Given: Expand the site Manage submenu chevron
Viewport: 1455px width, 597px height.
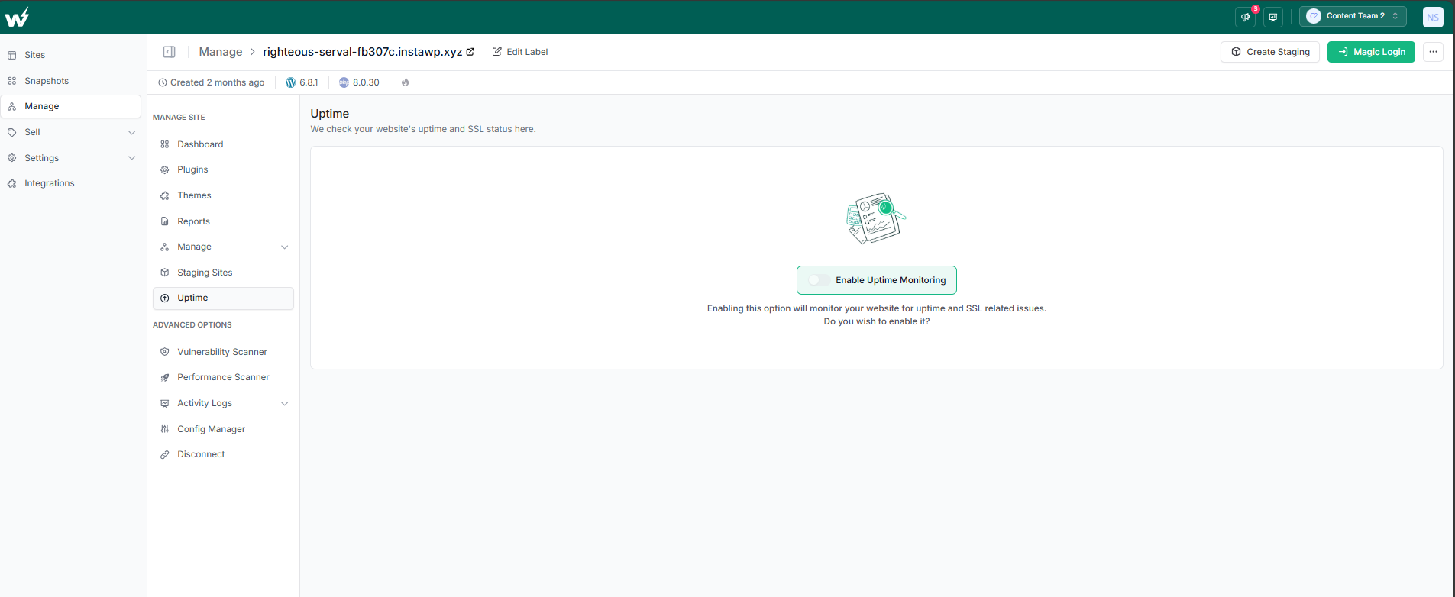Looking at the screenshot, I should click(285, 247).
